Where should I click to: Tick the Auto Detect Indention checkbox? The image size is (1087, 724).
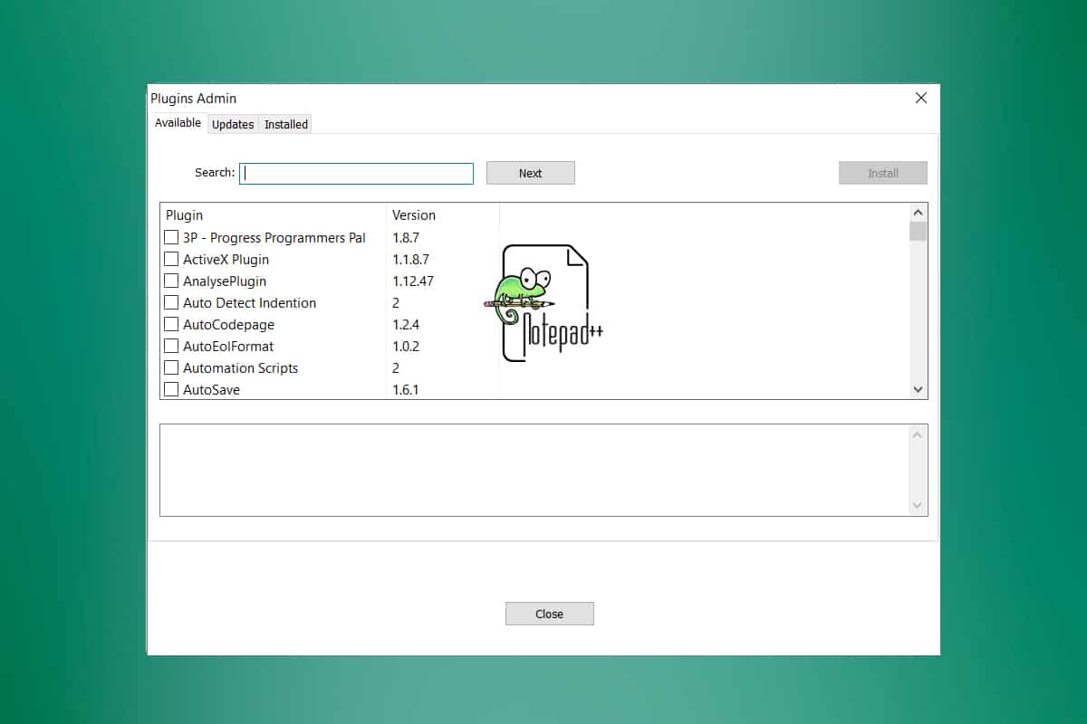(171, 302)
